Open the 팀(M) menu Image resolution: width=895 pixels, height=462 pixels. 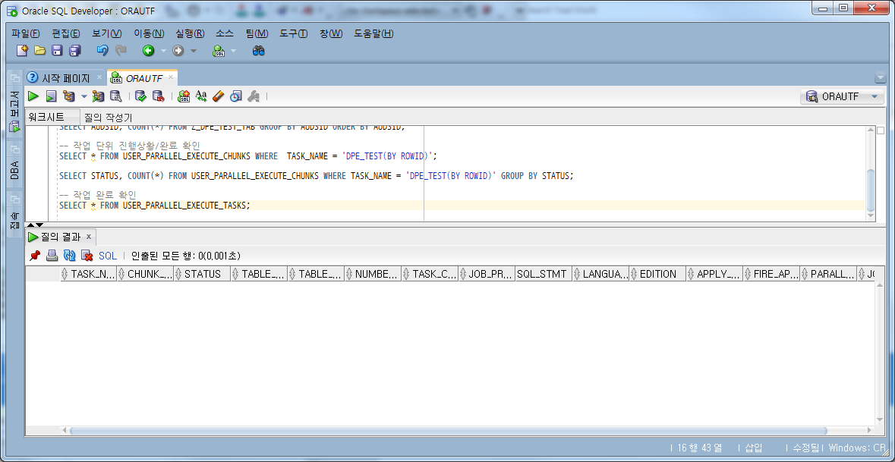click(257, 33)
